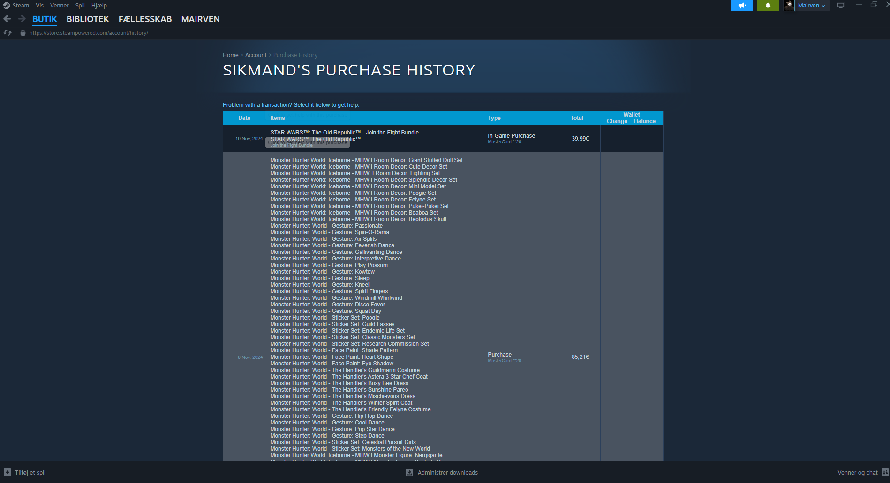The height and width of the screenshot is (483, 890).
Task: Click the Big Picture mode monitor icon
Action: click(x=841, y=6)
